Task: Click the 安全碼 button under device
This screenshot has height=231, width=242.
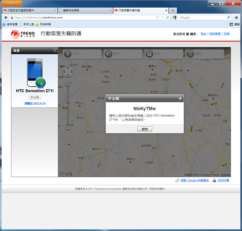Action: 35,98
